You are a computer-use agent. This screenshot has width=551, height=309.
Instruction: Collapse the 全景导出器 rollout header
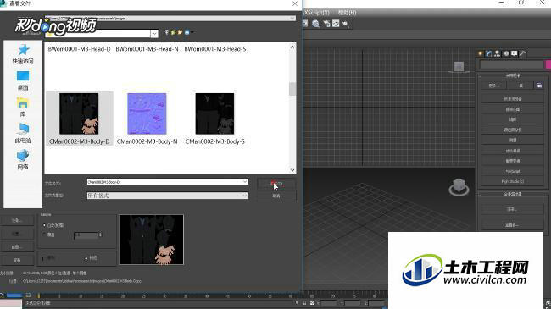click(512, 194)
